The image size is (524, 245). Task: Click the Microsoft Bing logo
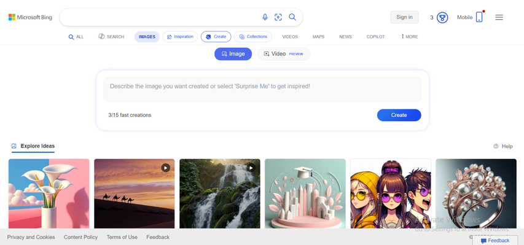30,17
